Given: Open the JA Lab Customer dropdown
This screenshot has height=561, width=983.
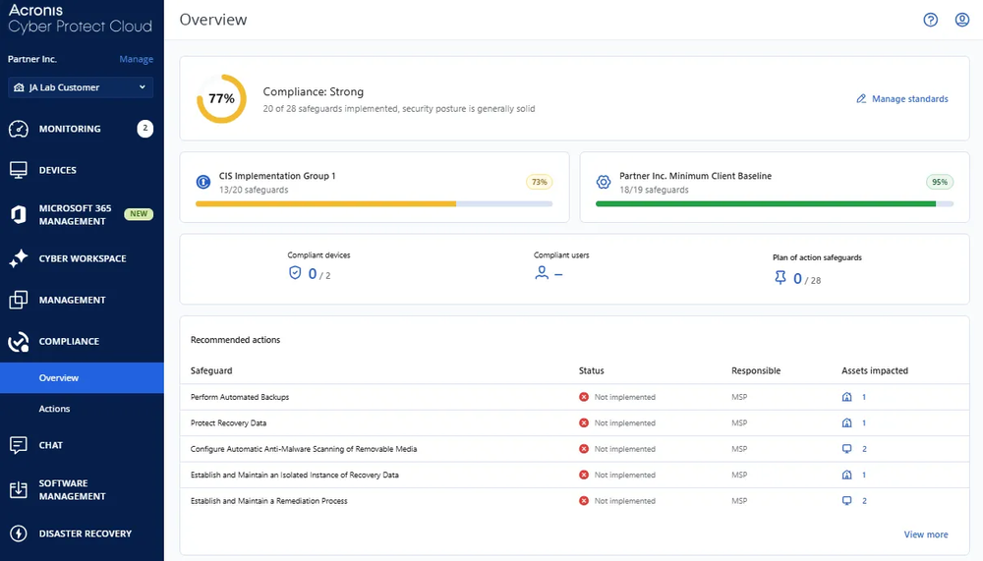Looking at the screenshot, I should pyautogui.click(x=81, y=87).
